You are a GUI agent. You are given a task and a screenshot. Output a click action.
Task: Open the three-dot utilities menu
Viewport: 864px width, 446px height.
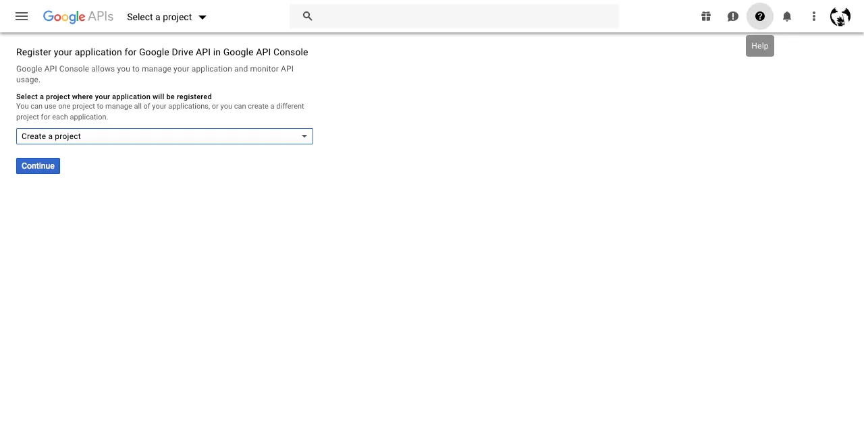pyautogui.click(x=814, y=16)
